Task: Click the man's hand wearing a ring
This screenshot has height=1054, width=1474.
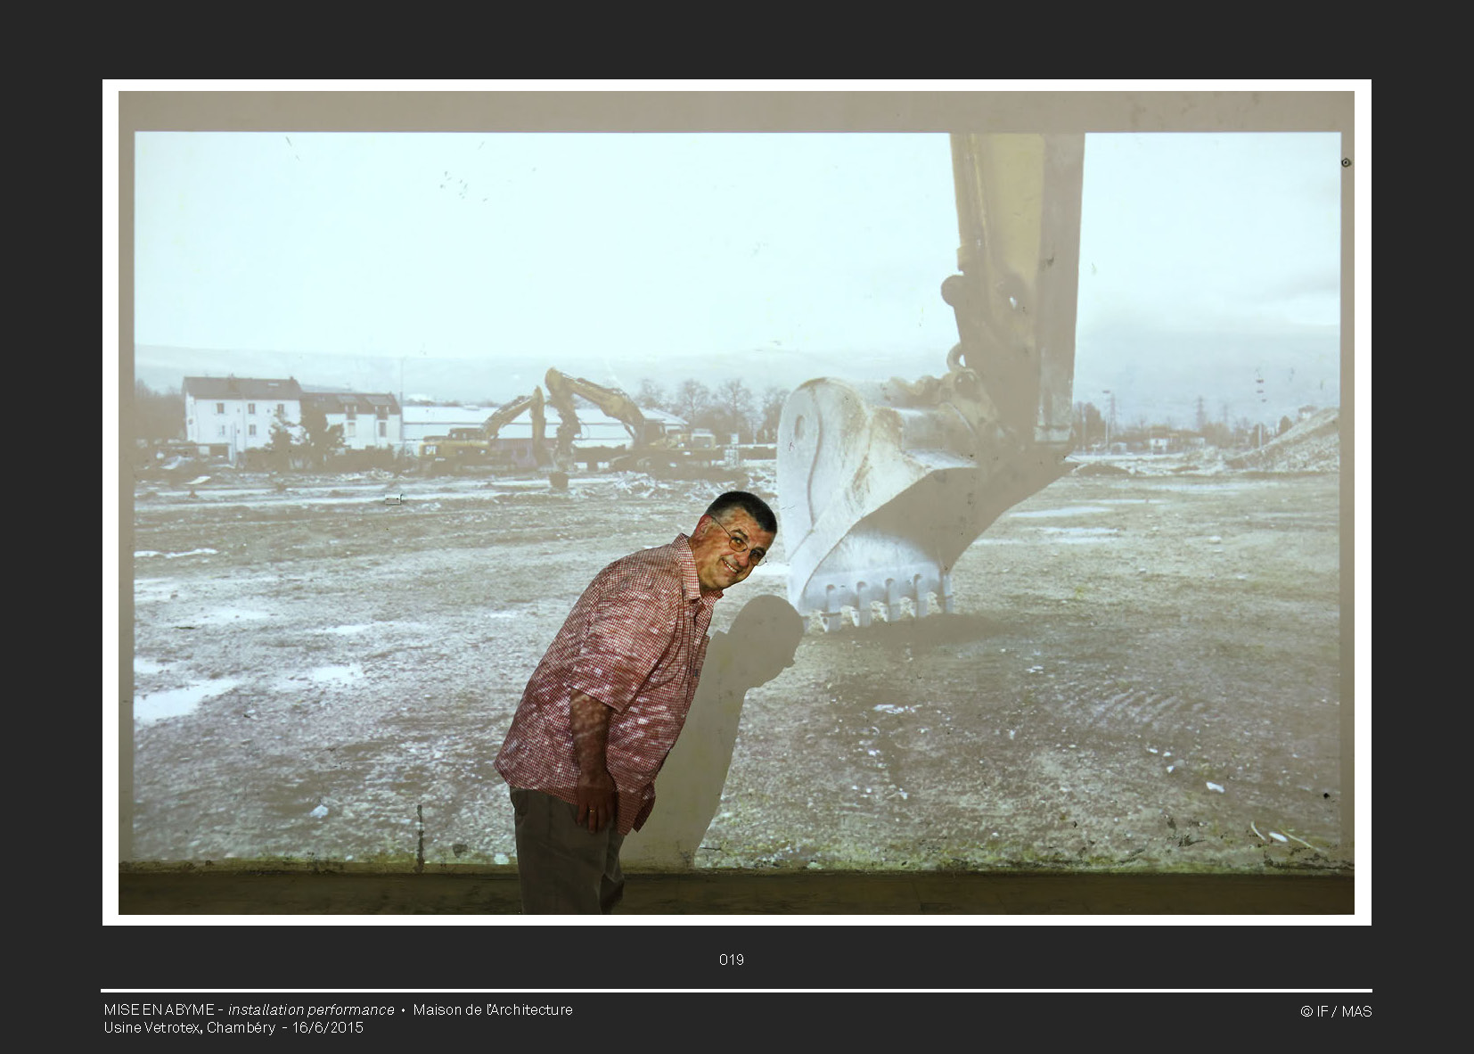Action: pyautogui.click(x=594, y=805)
